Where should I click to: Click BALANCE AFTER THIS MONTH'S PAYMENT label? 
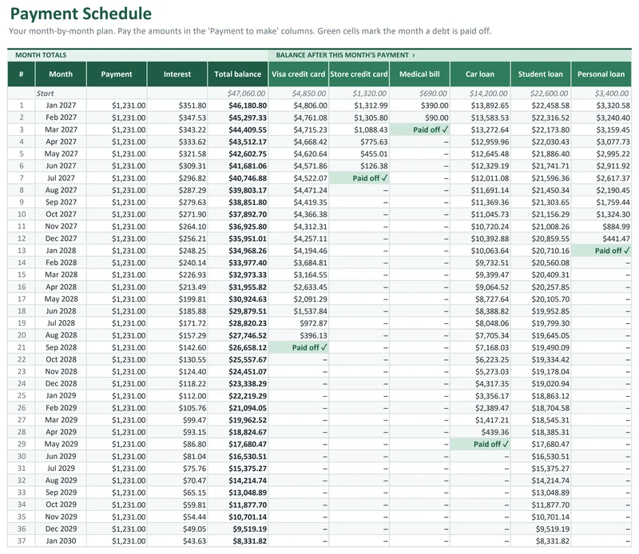coord(345,55)
